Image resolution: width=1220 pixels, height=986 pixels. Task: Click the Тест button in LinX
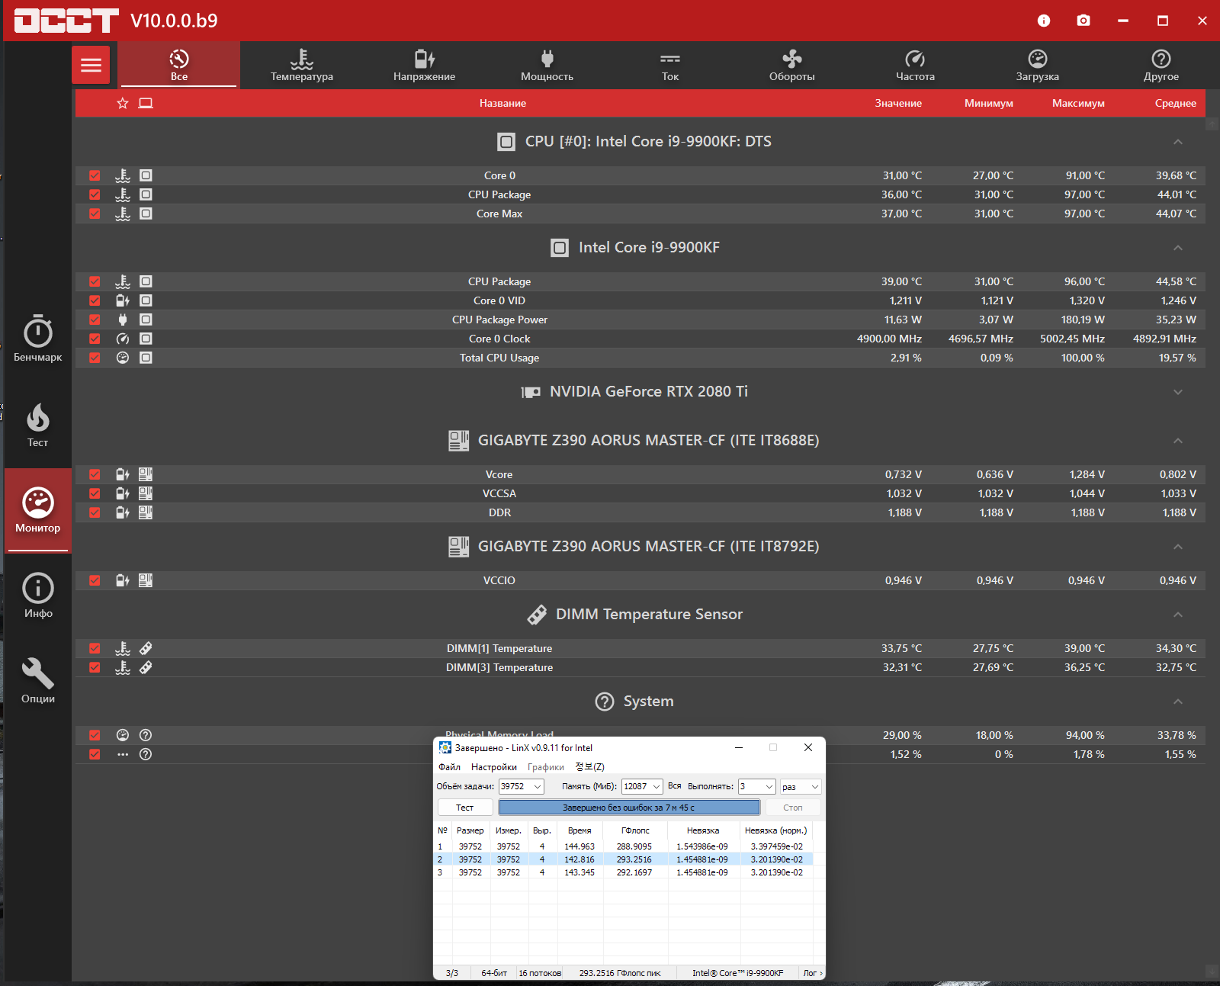click(x=465, y=808)
